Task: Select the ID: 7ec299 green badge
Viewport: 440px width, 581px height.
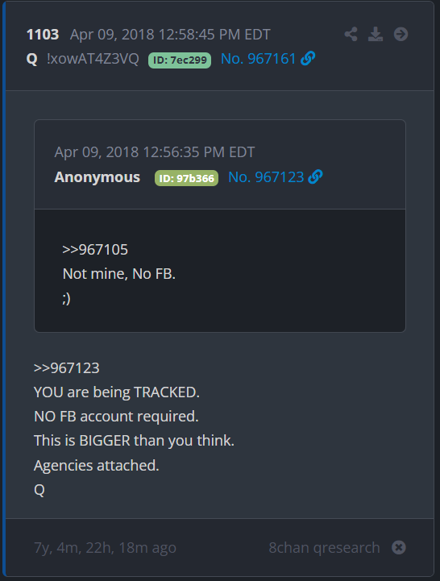Action: pos(180,60)
